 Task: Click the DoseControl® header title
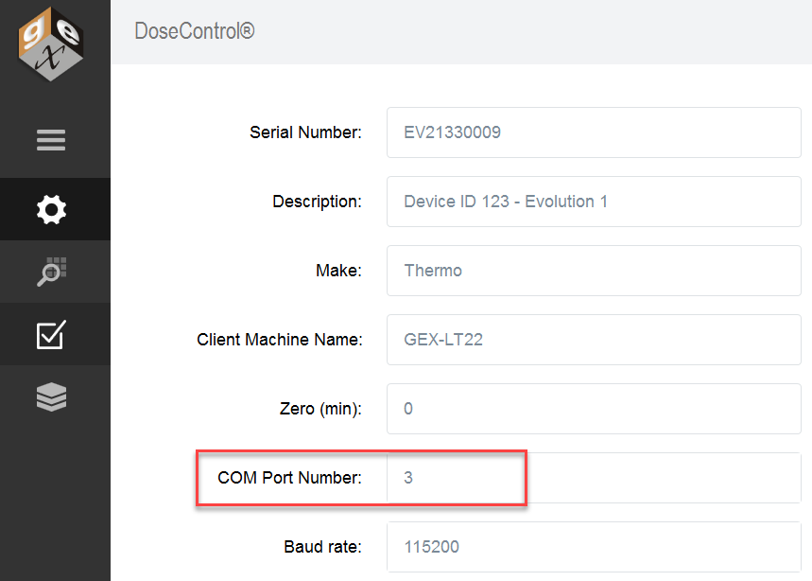pyautogui.click(x=195, y=31)
